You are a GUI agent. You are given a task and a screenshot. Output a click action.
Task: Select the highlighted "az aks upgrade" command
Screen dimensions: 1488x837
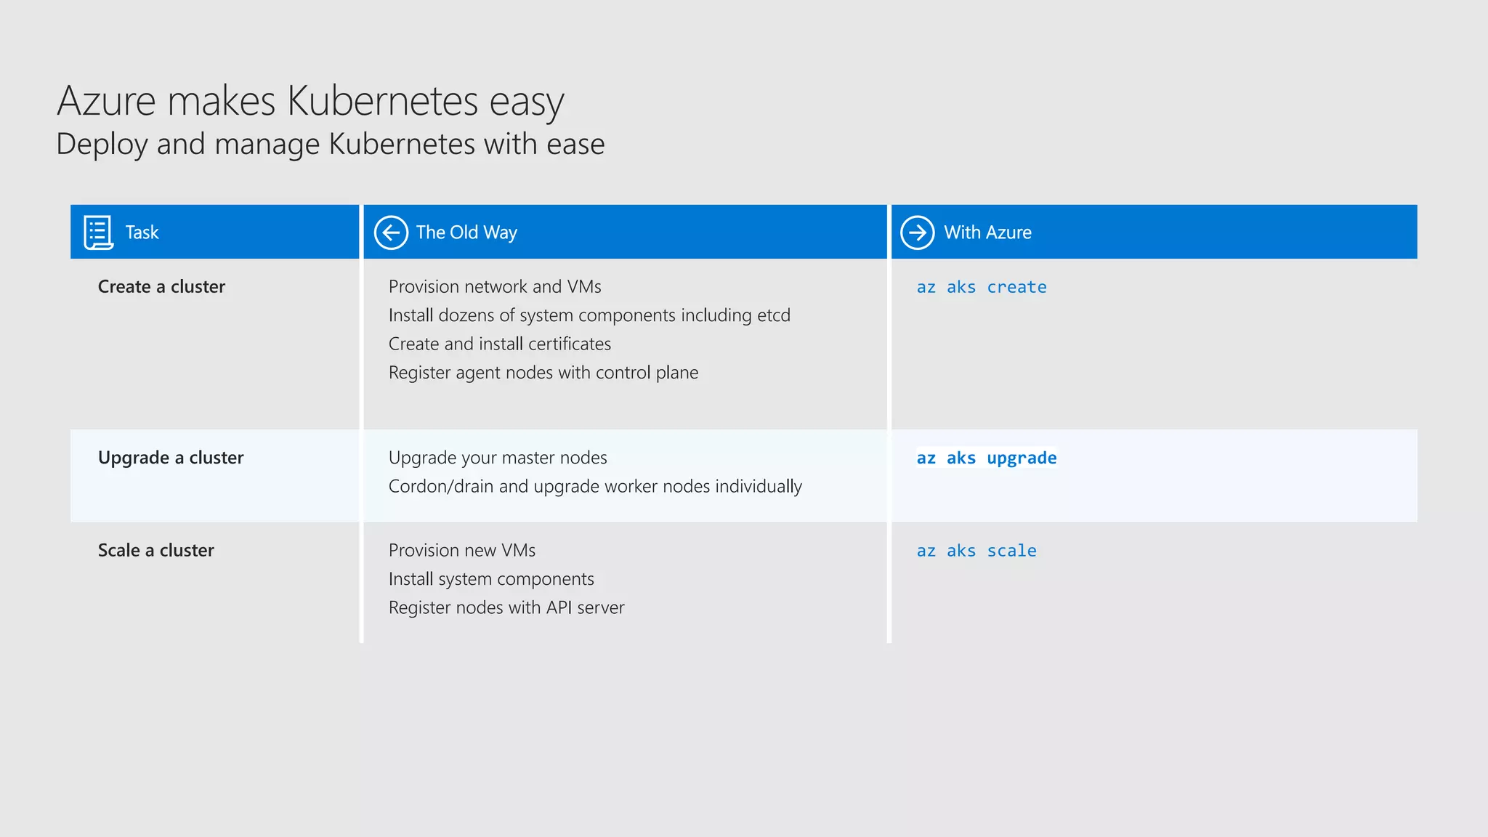pyautogui.click(x=987, y=458)
